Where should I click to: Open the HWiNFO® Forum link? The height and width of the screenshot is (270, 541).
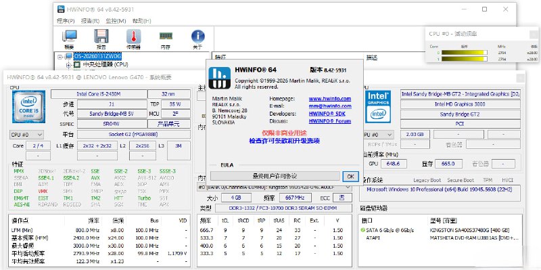(330, 121)
